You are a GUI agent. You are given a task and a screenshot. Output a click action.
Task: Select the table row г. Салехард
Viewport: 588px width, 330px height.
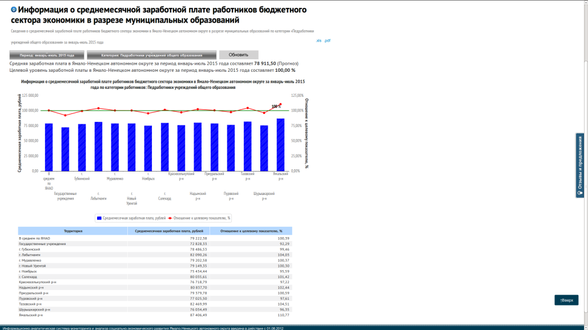point(155,277)
